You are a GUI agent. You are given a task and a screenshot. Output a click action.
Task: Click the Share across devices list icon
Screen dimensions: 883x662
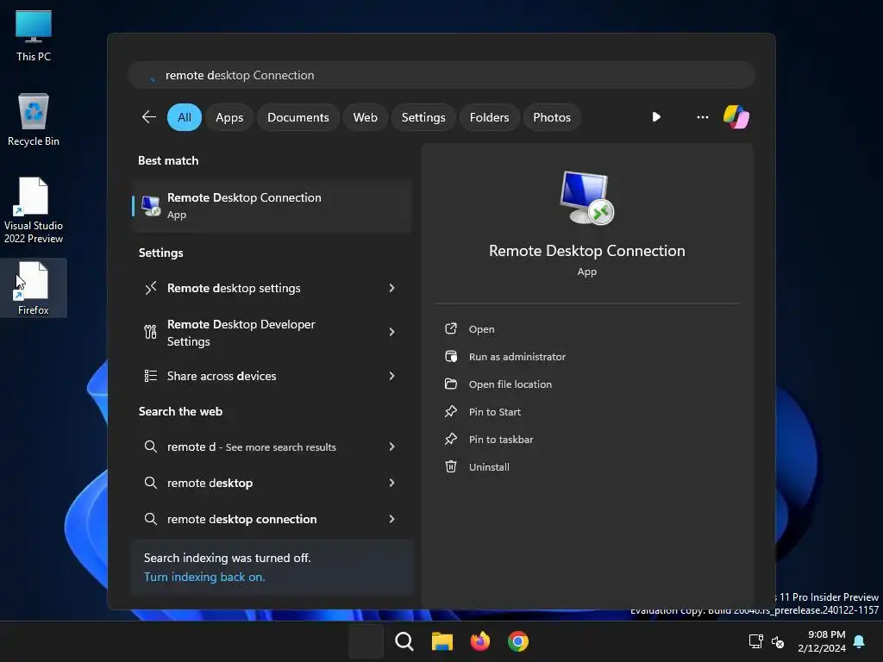pyautogui.click(x=150, y=376)
